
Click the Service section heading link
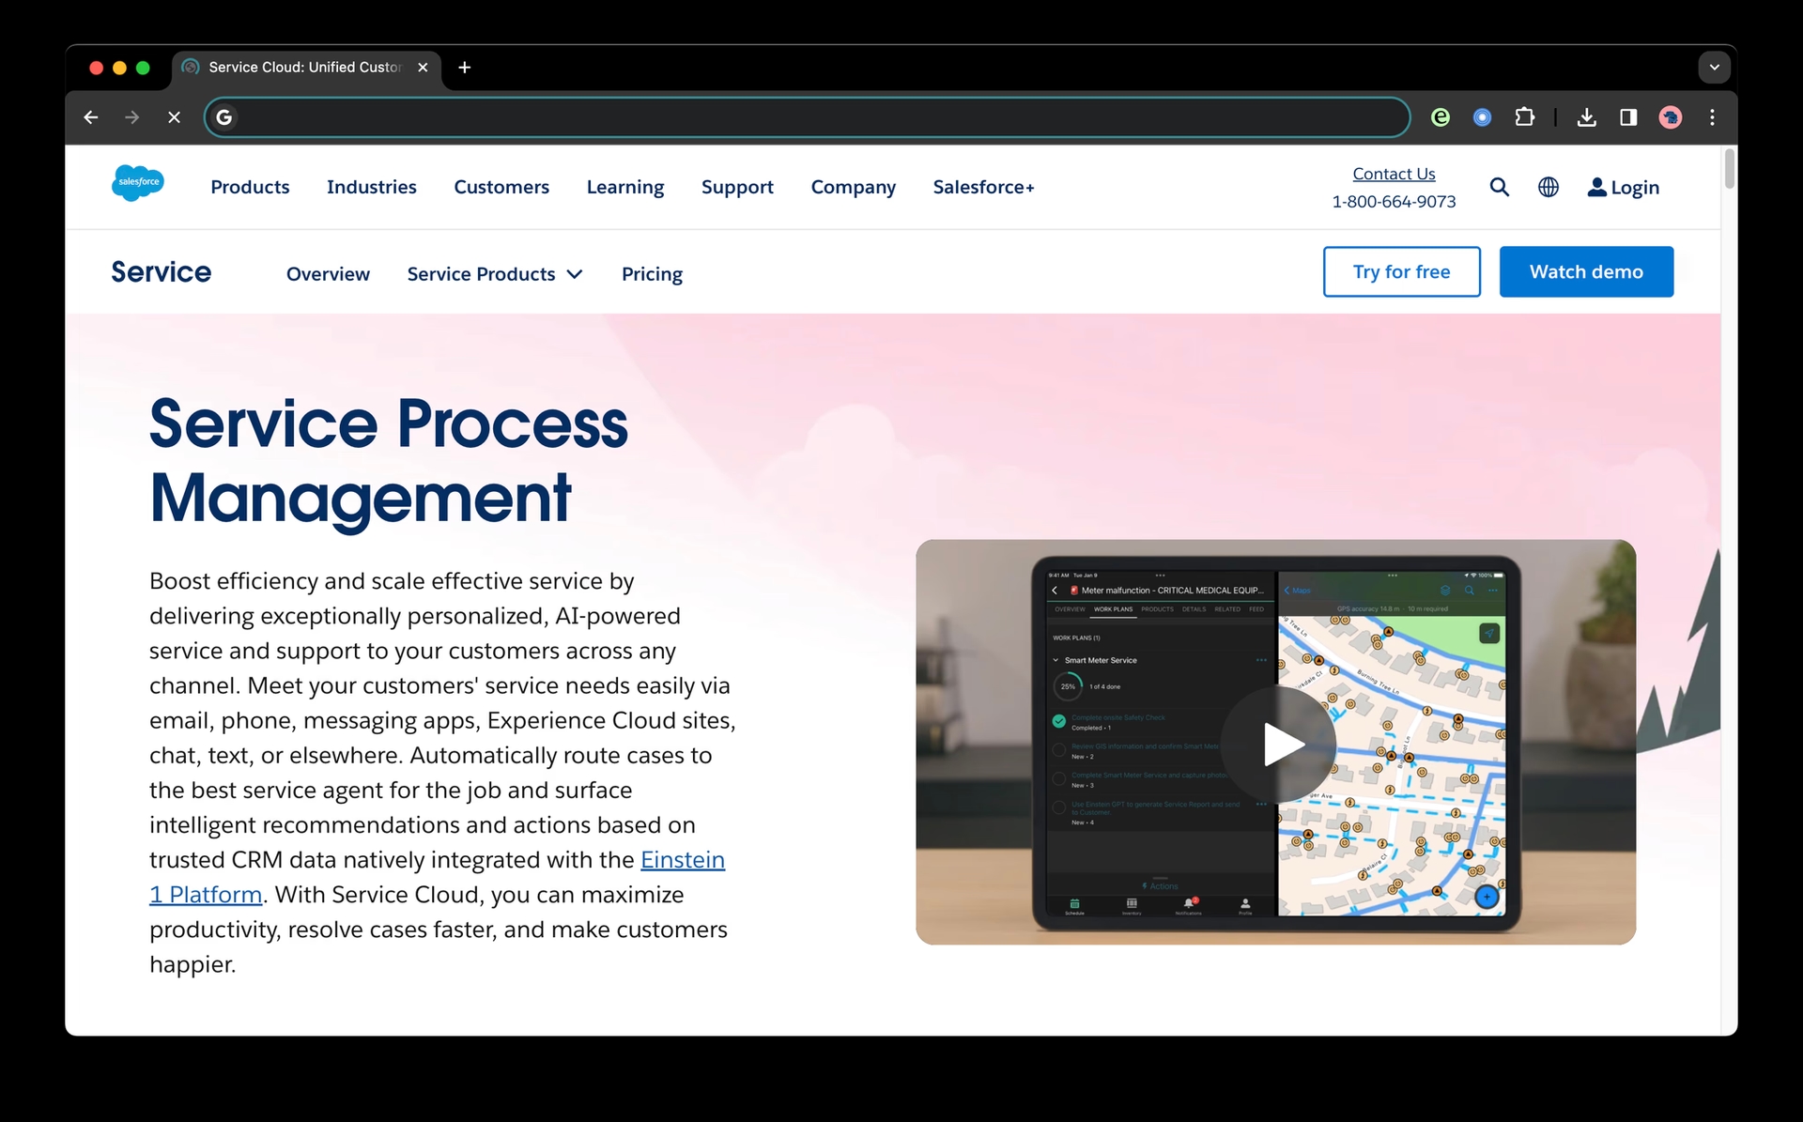pyautogui.click(x=162, y=271)
